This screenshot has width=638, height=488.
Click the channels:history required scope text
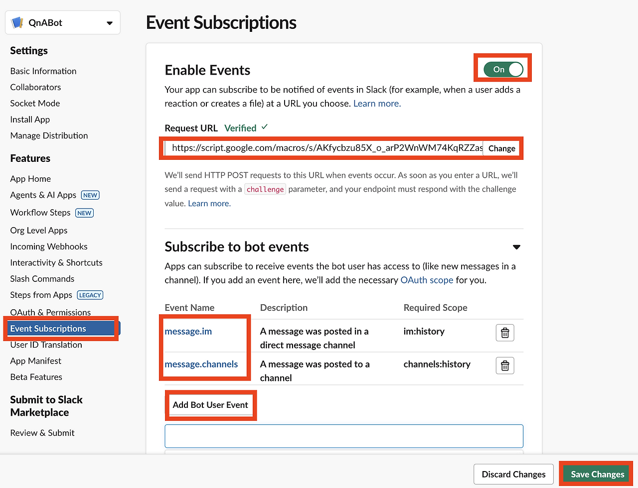pos(437,365)
